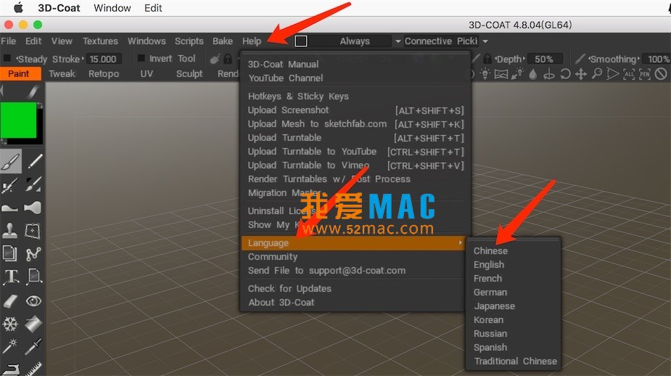Toggle the eye visibility tool icon
This screenshot has height=376, width=671.
pos(33,301)
